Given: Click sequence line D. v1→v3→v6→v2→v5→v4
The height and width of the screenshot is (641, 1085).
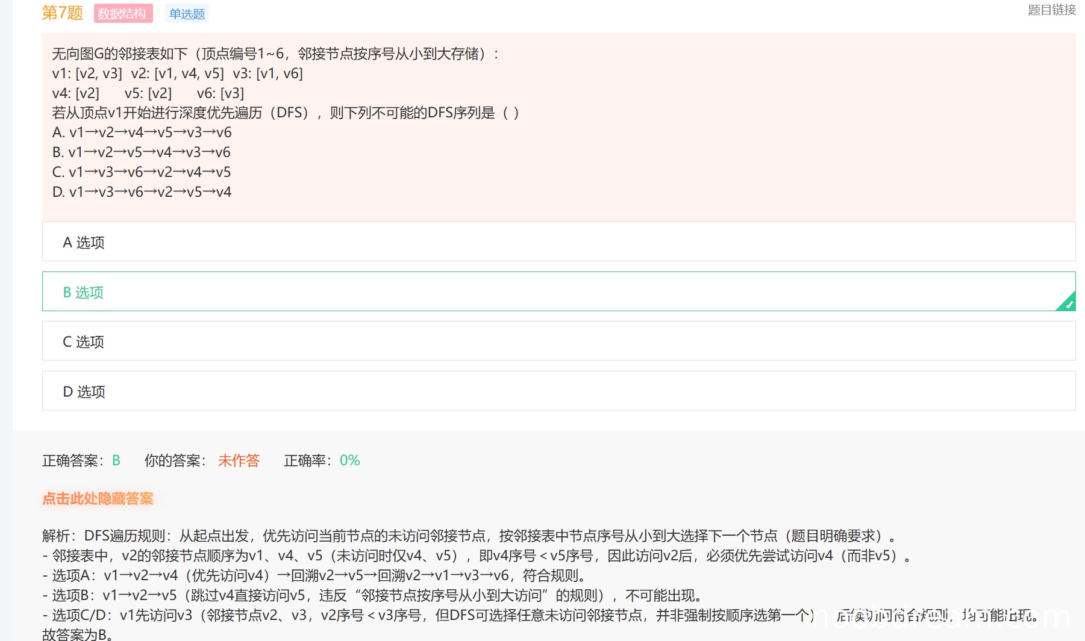Looking at the screenshot, I should click(142, 192).
